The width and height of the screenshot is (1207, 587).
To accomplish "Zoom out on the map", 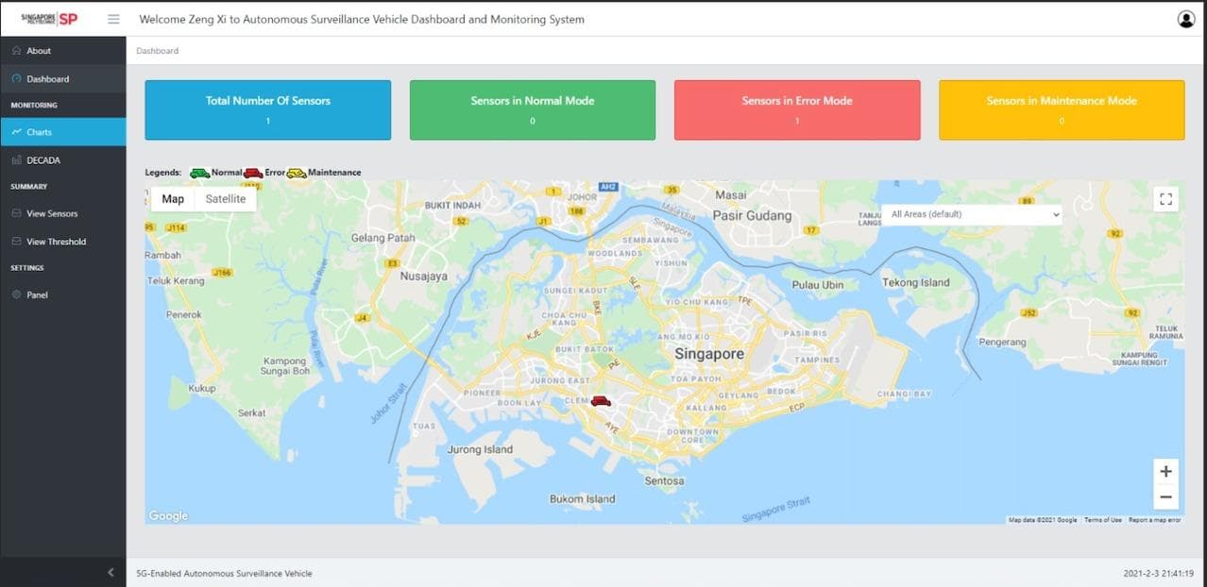I will [1165, 496].
